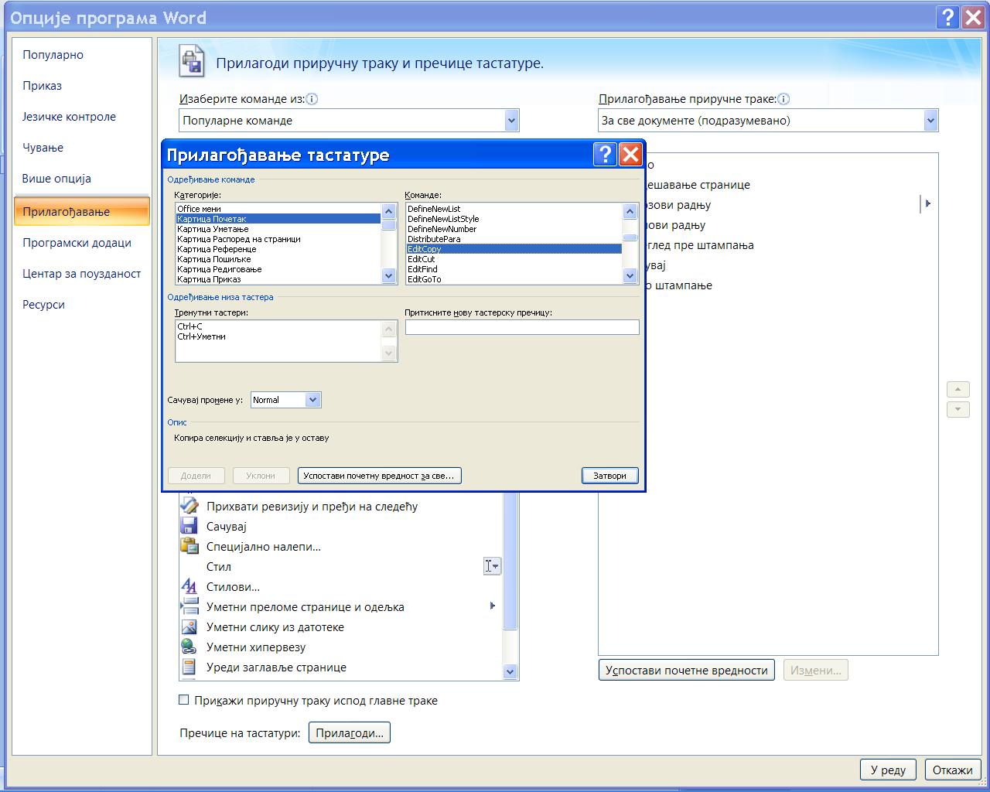
Task: Click the picture icon for Уметни слику из датотеке
Action: [189, 626]
